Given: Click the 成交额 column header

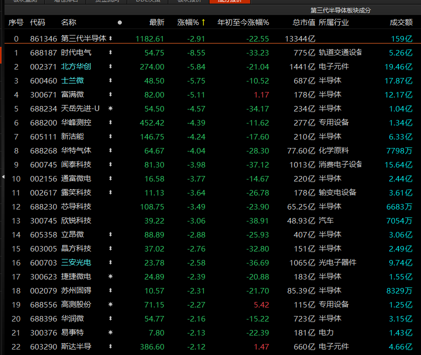Looking at the screenshot, I should [401, 22].
